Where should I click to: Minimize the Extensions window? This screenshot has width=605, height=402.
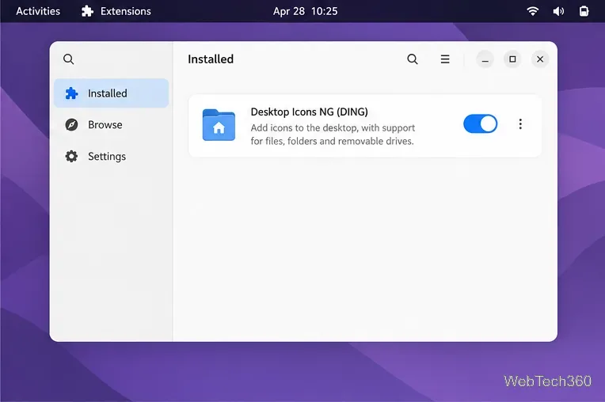click(x=485, y=59)
